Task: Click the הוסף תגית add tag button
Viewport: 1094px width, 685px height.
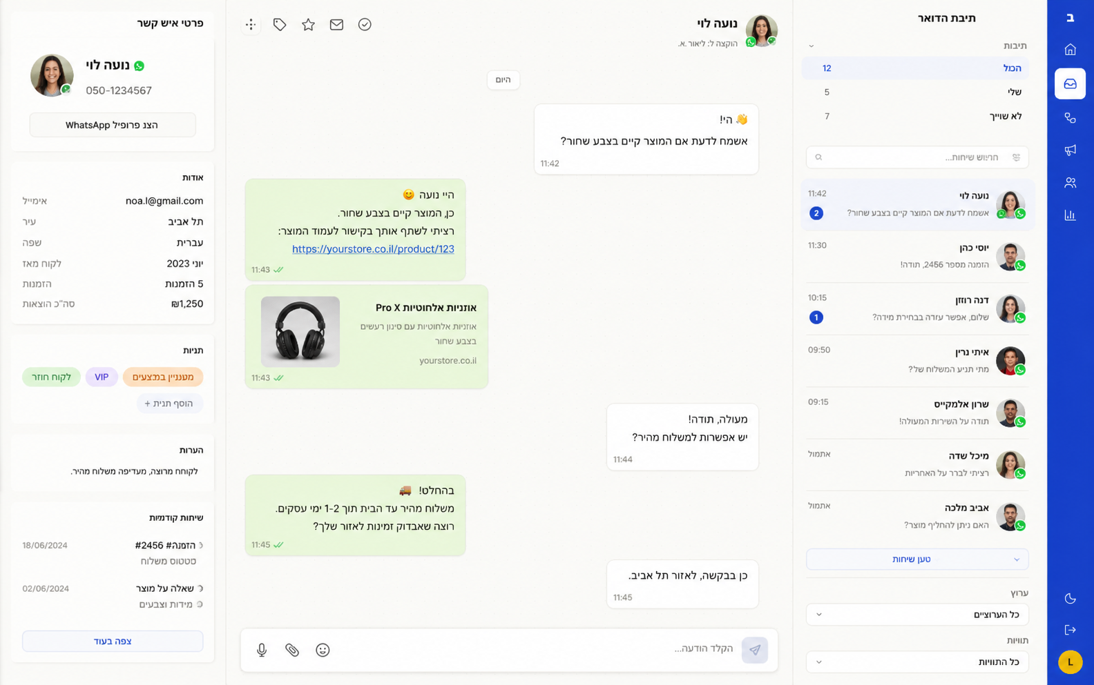Action: [169, 404]
